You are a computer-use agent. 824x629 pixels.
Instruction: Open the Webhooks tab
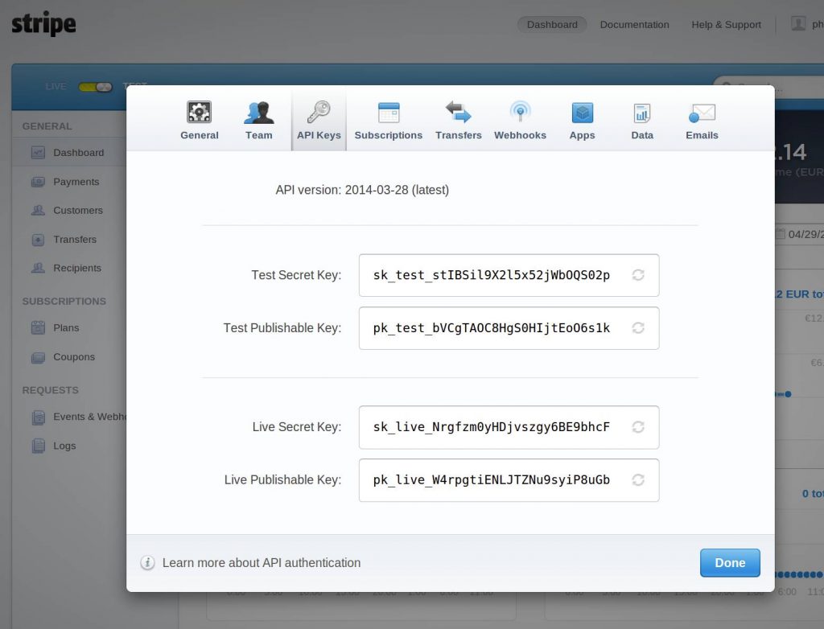pos(520,121)
